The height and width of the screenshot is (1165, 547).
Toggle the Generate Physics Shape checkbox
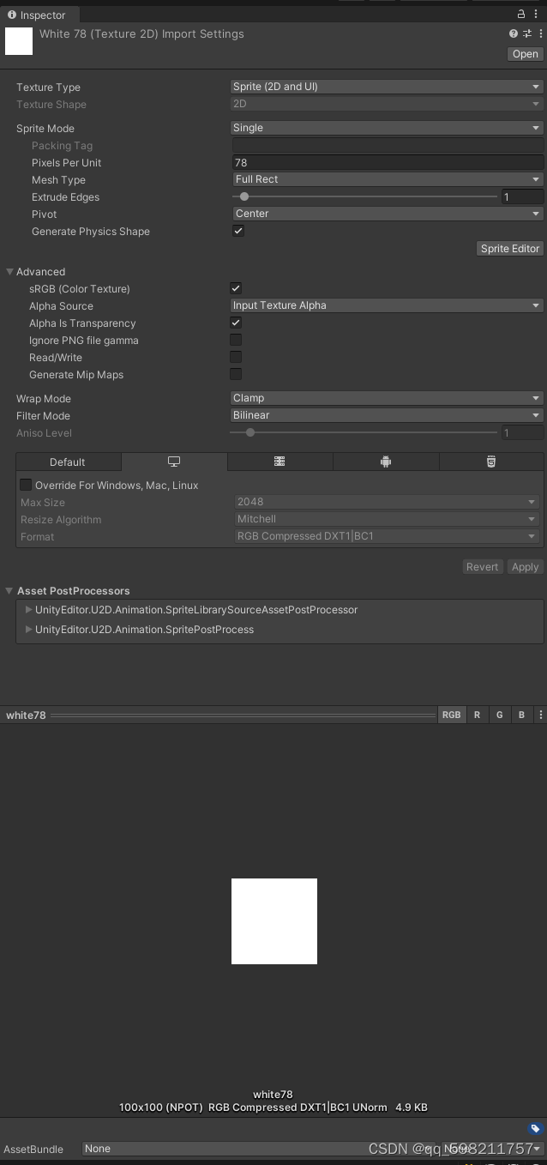[237, 230]
